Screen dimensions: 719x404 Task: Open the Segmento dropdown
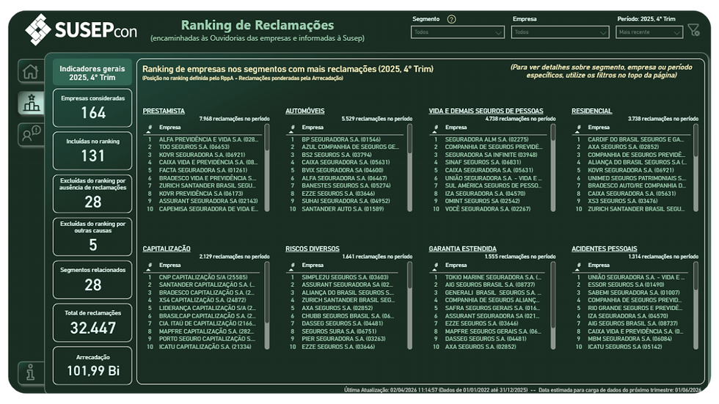pos(458,32)
